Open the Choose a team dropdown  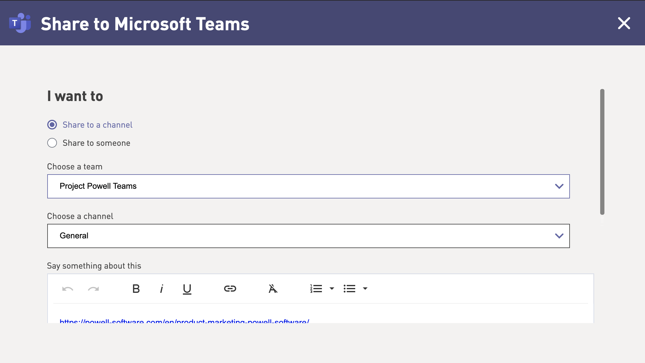308,186
